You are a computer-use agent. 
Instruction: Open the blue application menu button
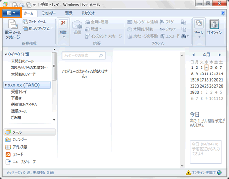tap(11, 13)
